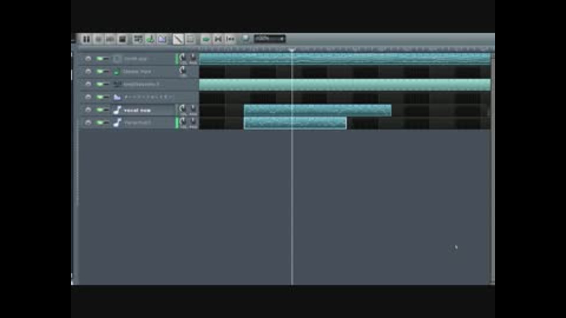566x318 pixels.
Task: Select the last track's highlighted sample clip
Action: 295,123
